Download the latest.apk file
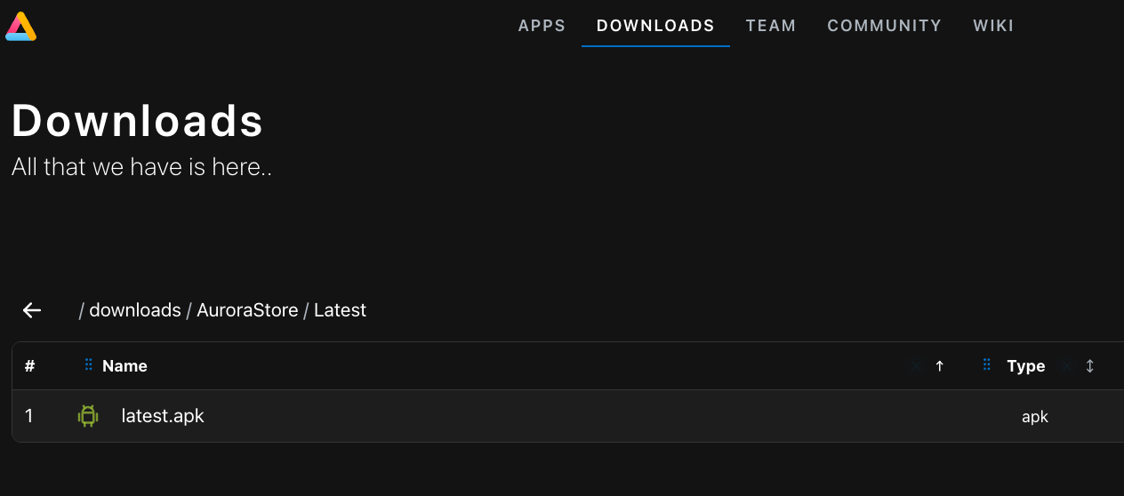 click(163, 416)
